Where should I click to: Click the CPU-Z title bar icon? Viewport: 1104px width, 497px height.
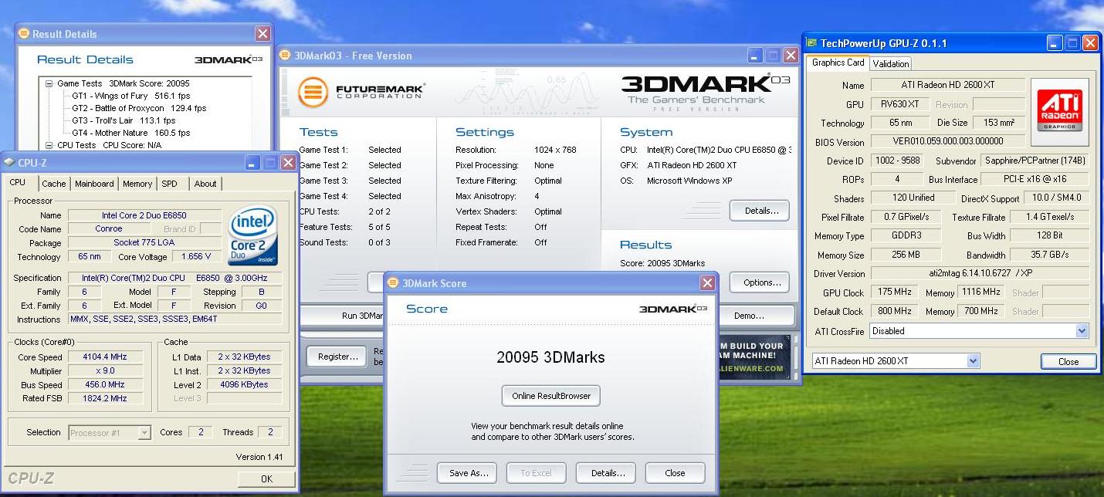click(8, 162)
